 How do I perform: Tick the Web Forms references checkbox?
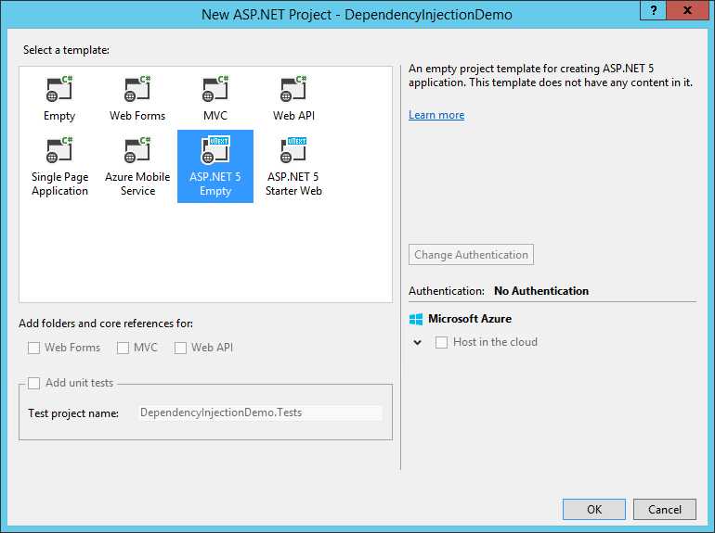point(33,348)
